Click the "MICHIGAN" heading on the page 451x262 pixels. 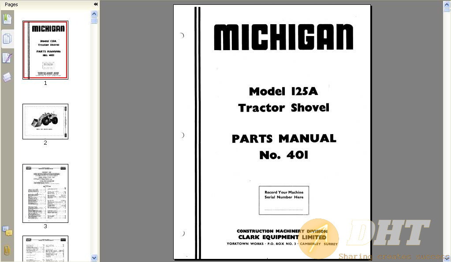point(283,37)
